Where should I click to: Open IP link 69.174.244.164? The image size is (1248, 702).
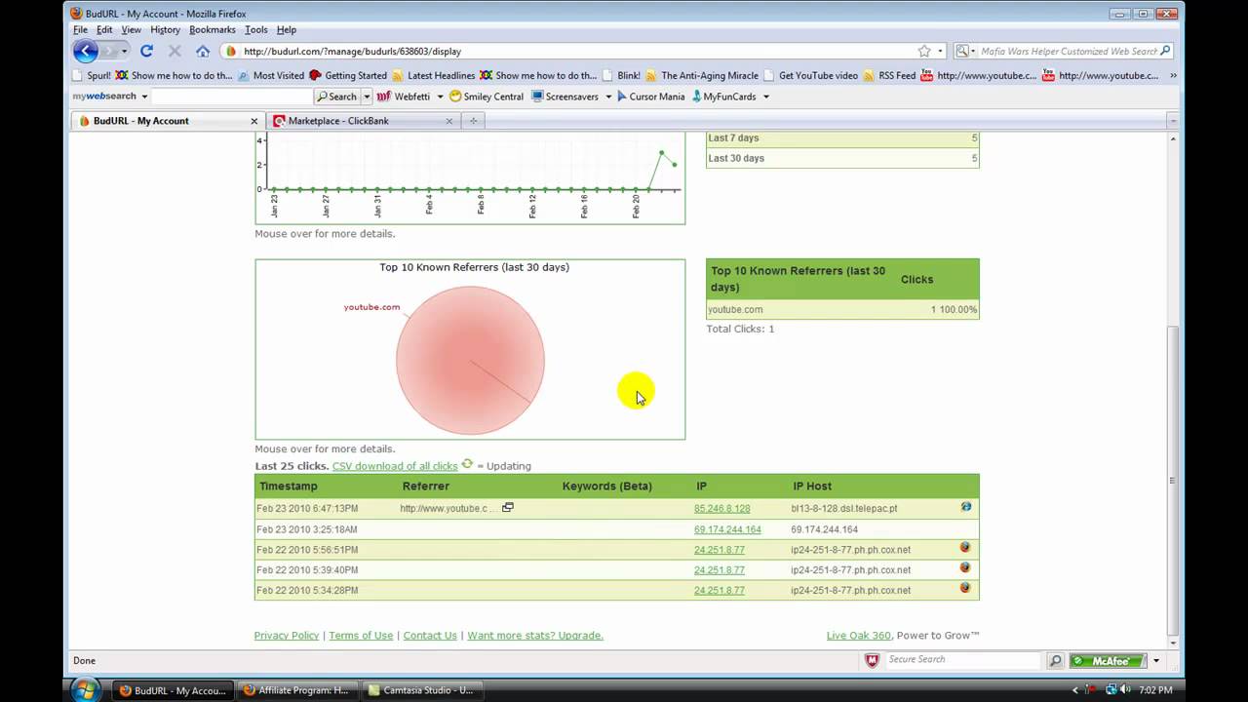[727, 529]
